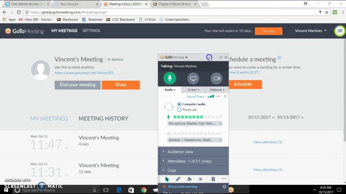The image size is (346, 194).
Task: Expand the Chat section
Action: coord(193,170)
